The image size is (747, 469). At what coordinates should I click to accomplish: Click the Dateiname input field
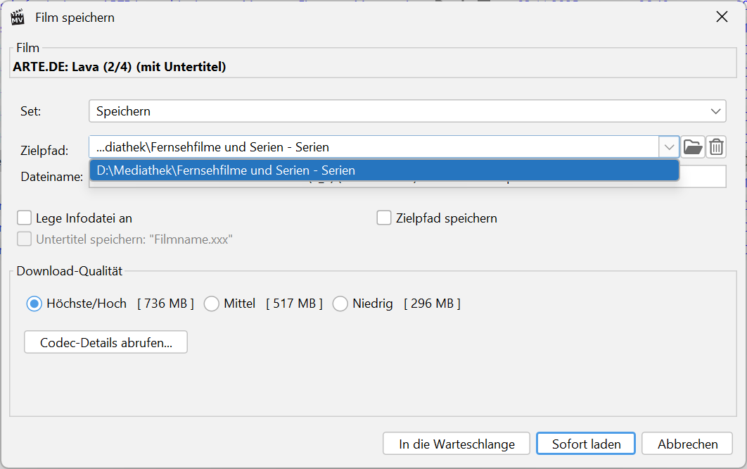(x=703, y=177)
